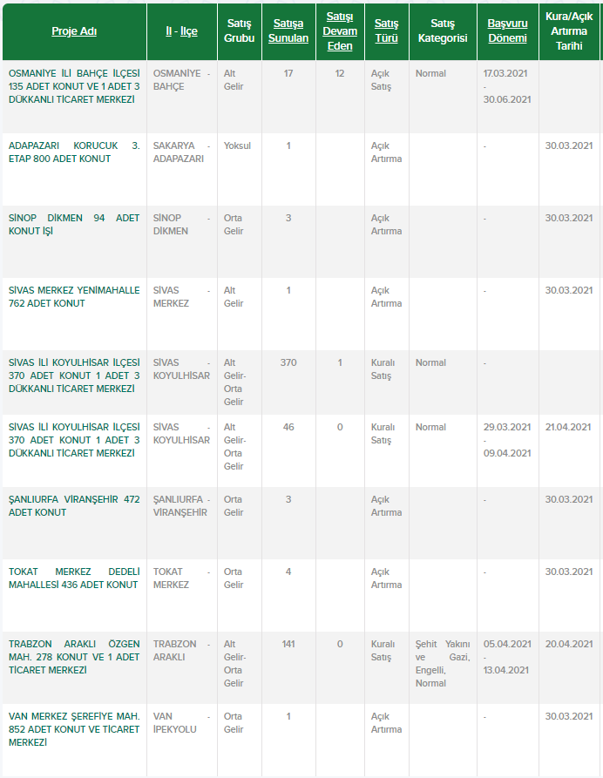The image size is (603, 778).
Task: Click the İlçe header link
Action: point(188,31)
